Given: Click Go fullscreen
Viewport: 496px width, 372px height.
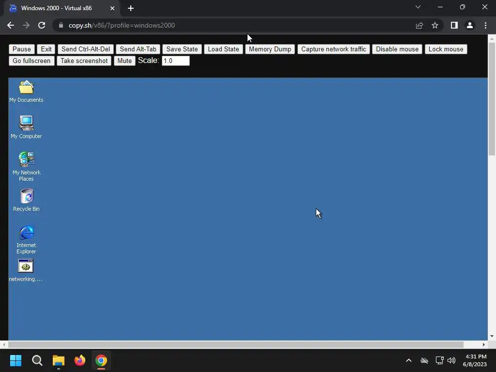Looking at the screenshot, I should 31,61.
